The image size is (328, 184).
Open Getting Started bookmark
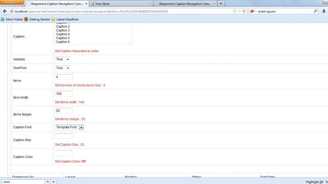pyautogui.click(x=37, y=19)
